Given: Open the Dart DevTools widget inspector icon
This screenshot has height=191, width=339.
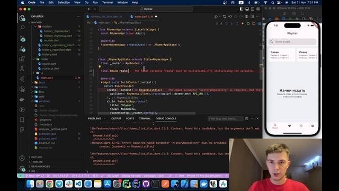Looking at the screenshot, I should 259,23.
